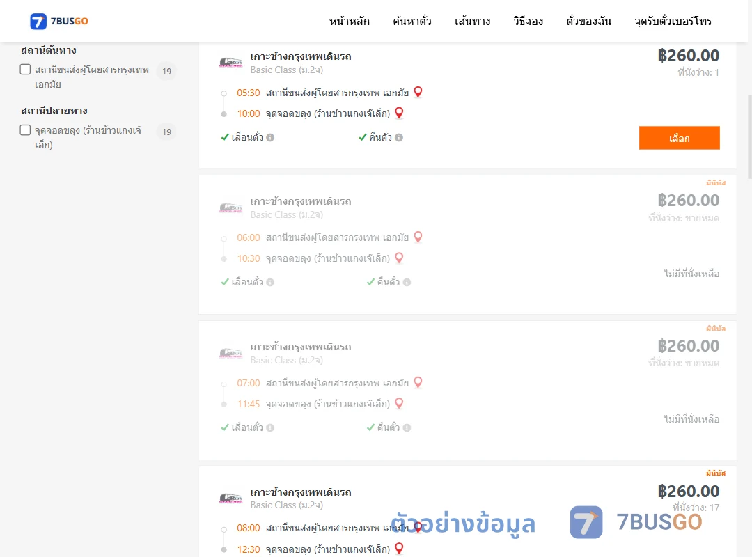This screenshot has height=557, width=752.
Task: Click bus operator logo on 08:00 trip
Action: 230,499
